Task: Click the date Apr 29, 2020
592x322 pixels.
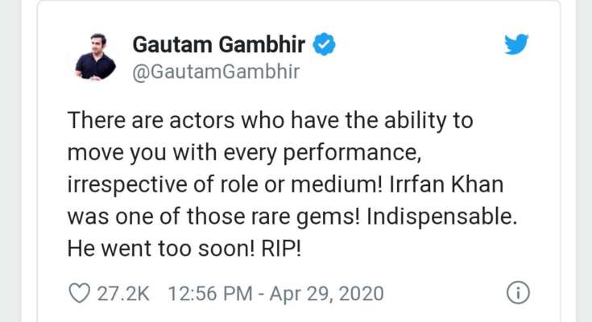Action: point(326,294)
